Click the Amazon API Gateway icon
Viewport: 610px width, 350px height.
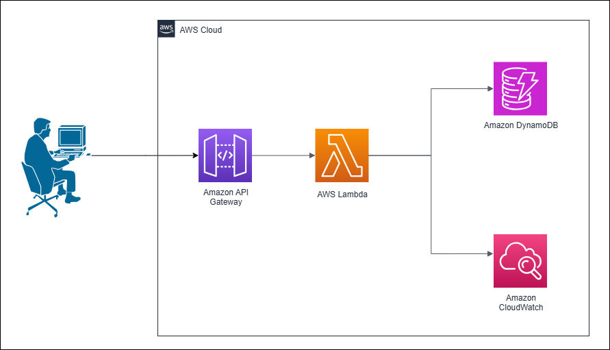coord(225,155)
